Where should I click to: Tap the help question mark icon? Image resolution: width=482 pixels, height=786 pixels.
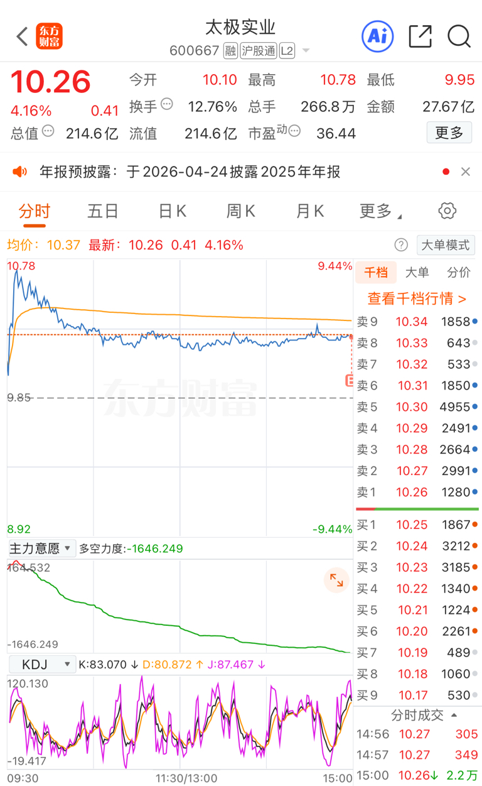pos(400,245)
